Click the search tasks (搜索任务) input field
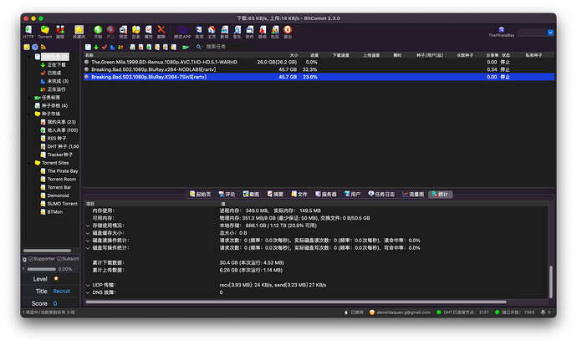Image resolution: width=577 pixels, height=345 pixels. [x=228, y=47]
